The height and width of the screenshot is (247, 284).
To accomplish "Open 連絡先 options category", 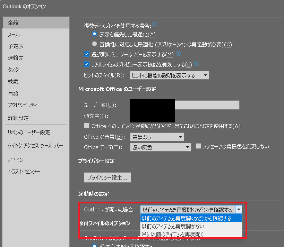I will (36, 58).
